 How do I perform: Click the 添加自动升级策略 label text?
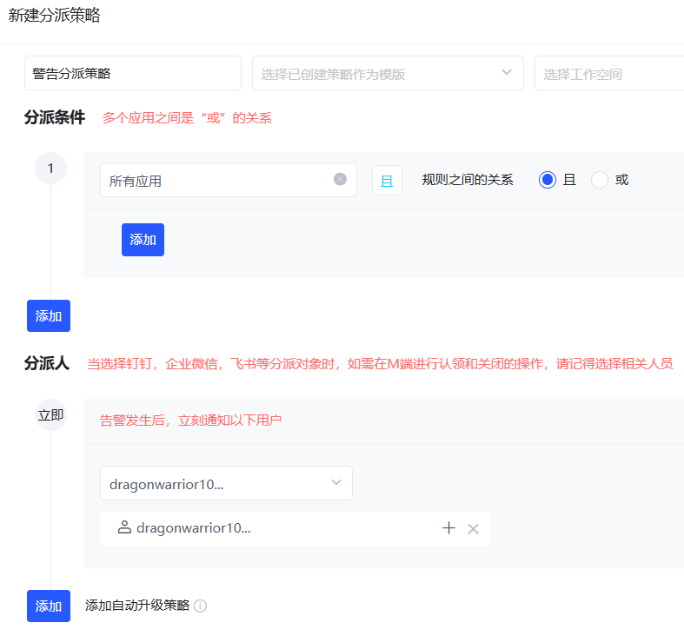point(137,606)
